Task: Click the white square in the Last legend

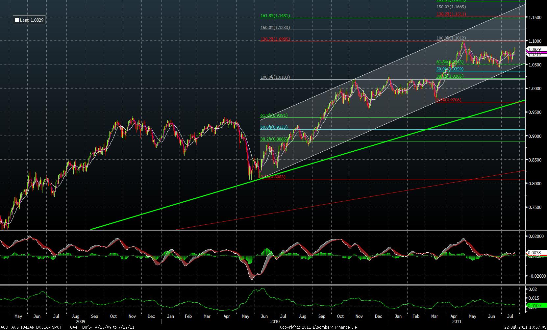Action: 17,20
